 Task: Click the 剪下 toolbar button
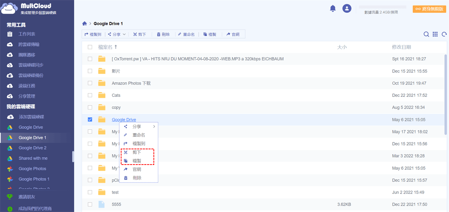(140, 34)
